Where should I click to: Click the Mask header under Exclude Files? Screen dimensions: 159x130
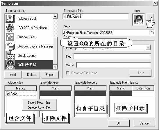(x=56, y=88)
